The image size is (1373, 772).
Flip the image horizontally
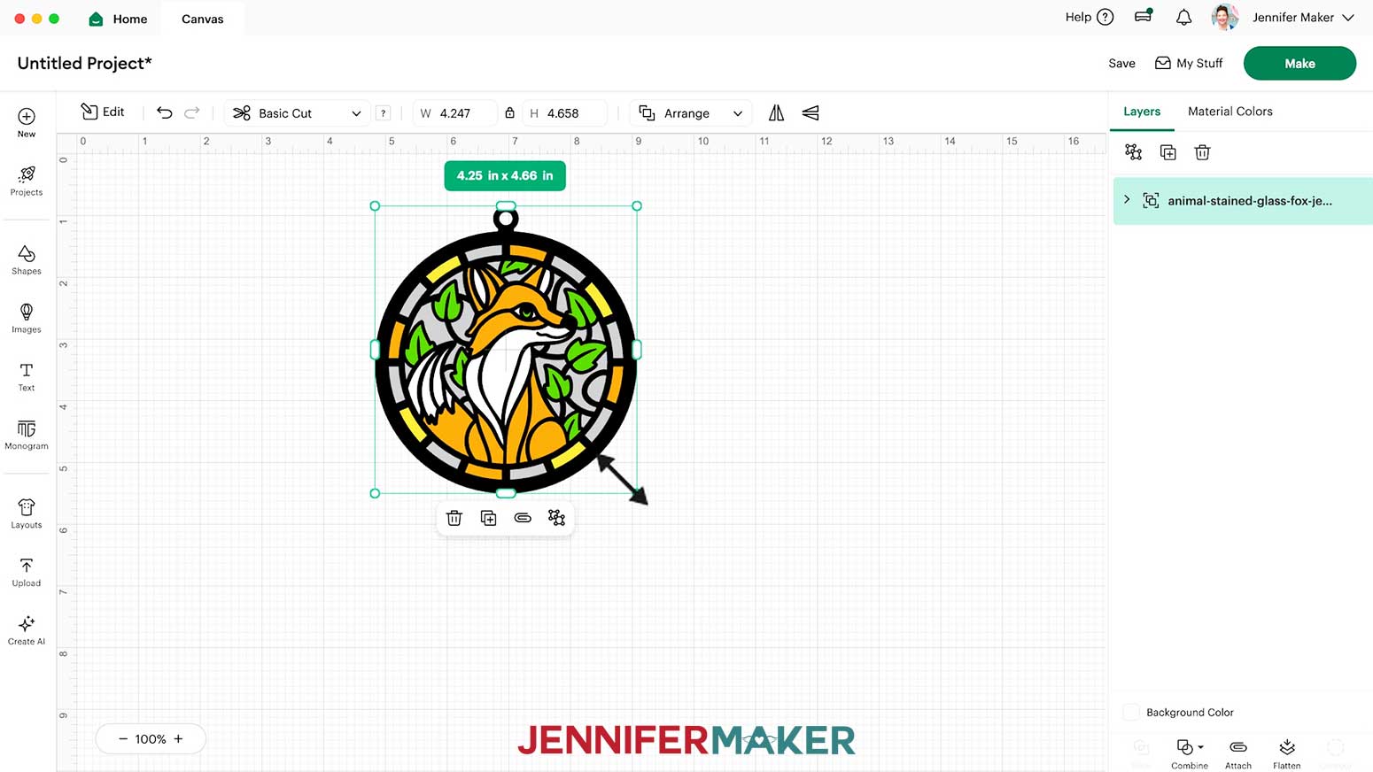point(776,112)
